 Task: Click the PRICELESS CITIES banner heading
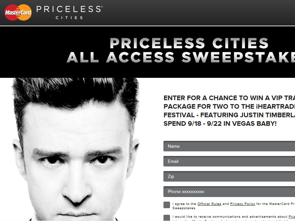(189, 43)
